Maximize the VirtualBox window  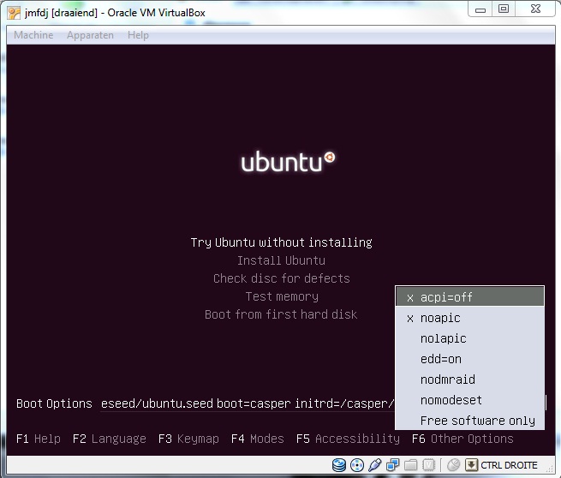(504, 9)
